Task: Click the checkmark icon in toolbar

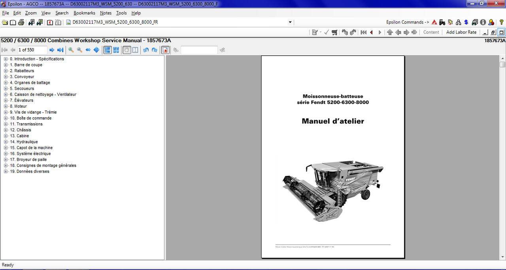Action: 327,32
